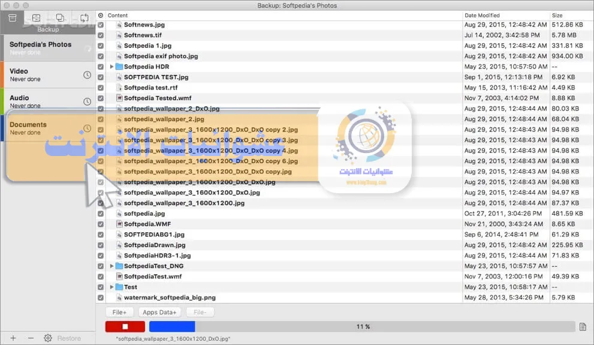
Task: Open backup settings gear icon
Action: 48,338
